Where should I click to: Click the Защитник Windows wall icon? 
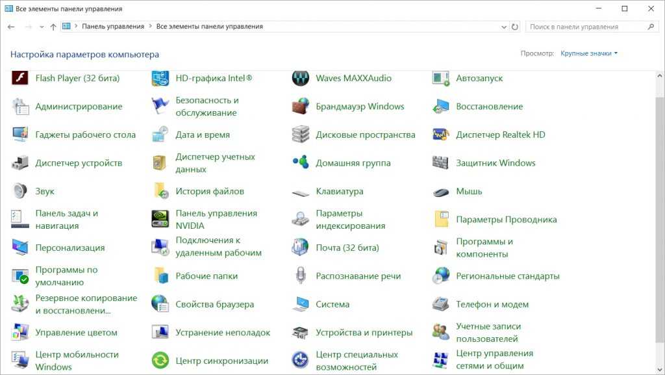point(441,163)
